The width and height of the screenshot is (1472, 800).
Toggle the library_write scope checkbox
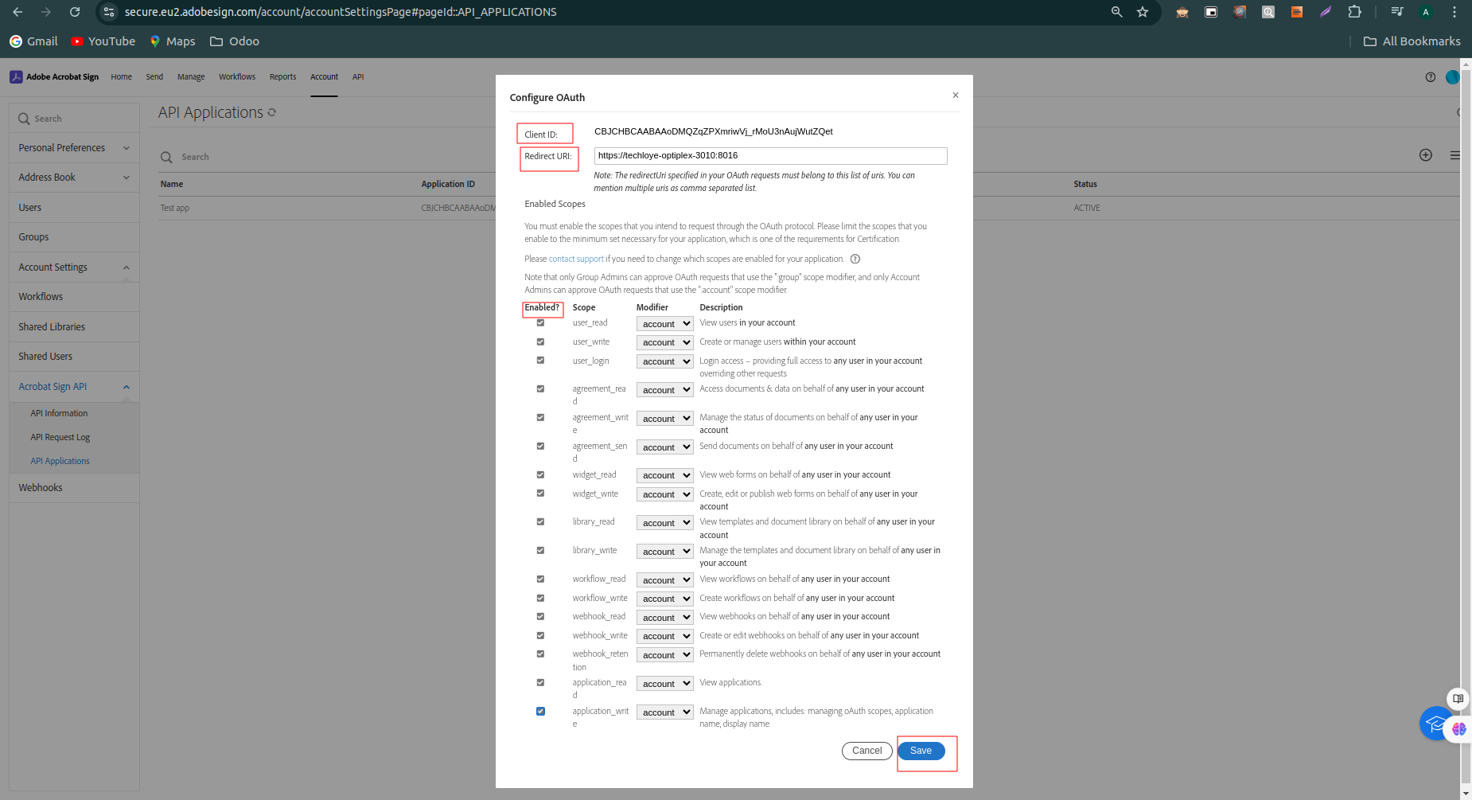tap(540, 551)
